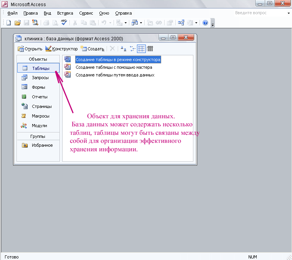292x260 pixels.
Task: Select 'Создание таблицы с помощью мастера'
Action: tap(114, 67)
